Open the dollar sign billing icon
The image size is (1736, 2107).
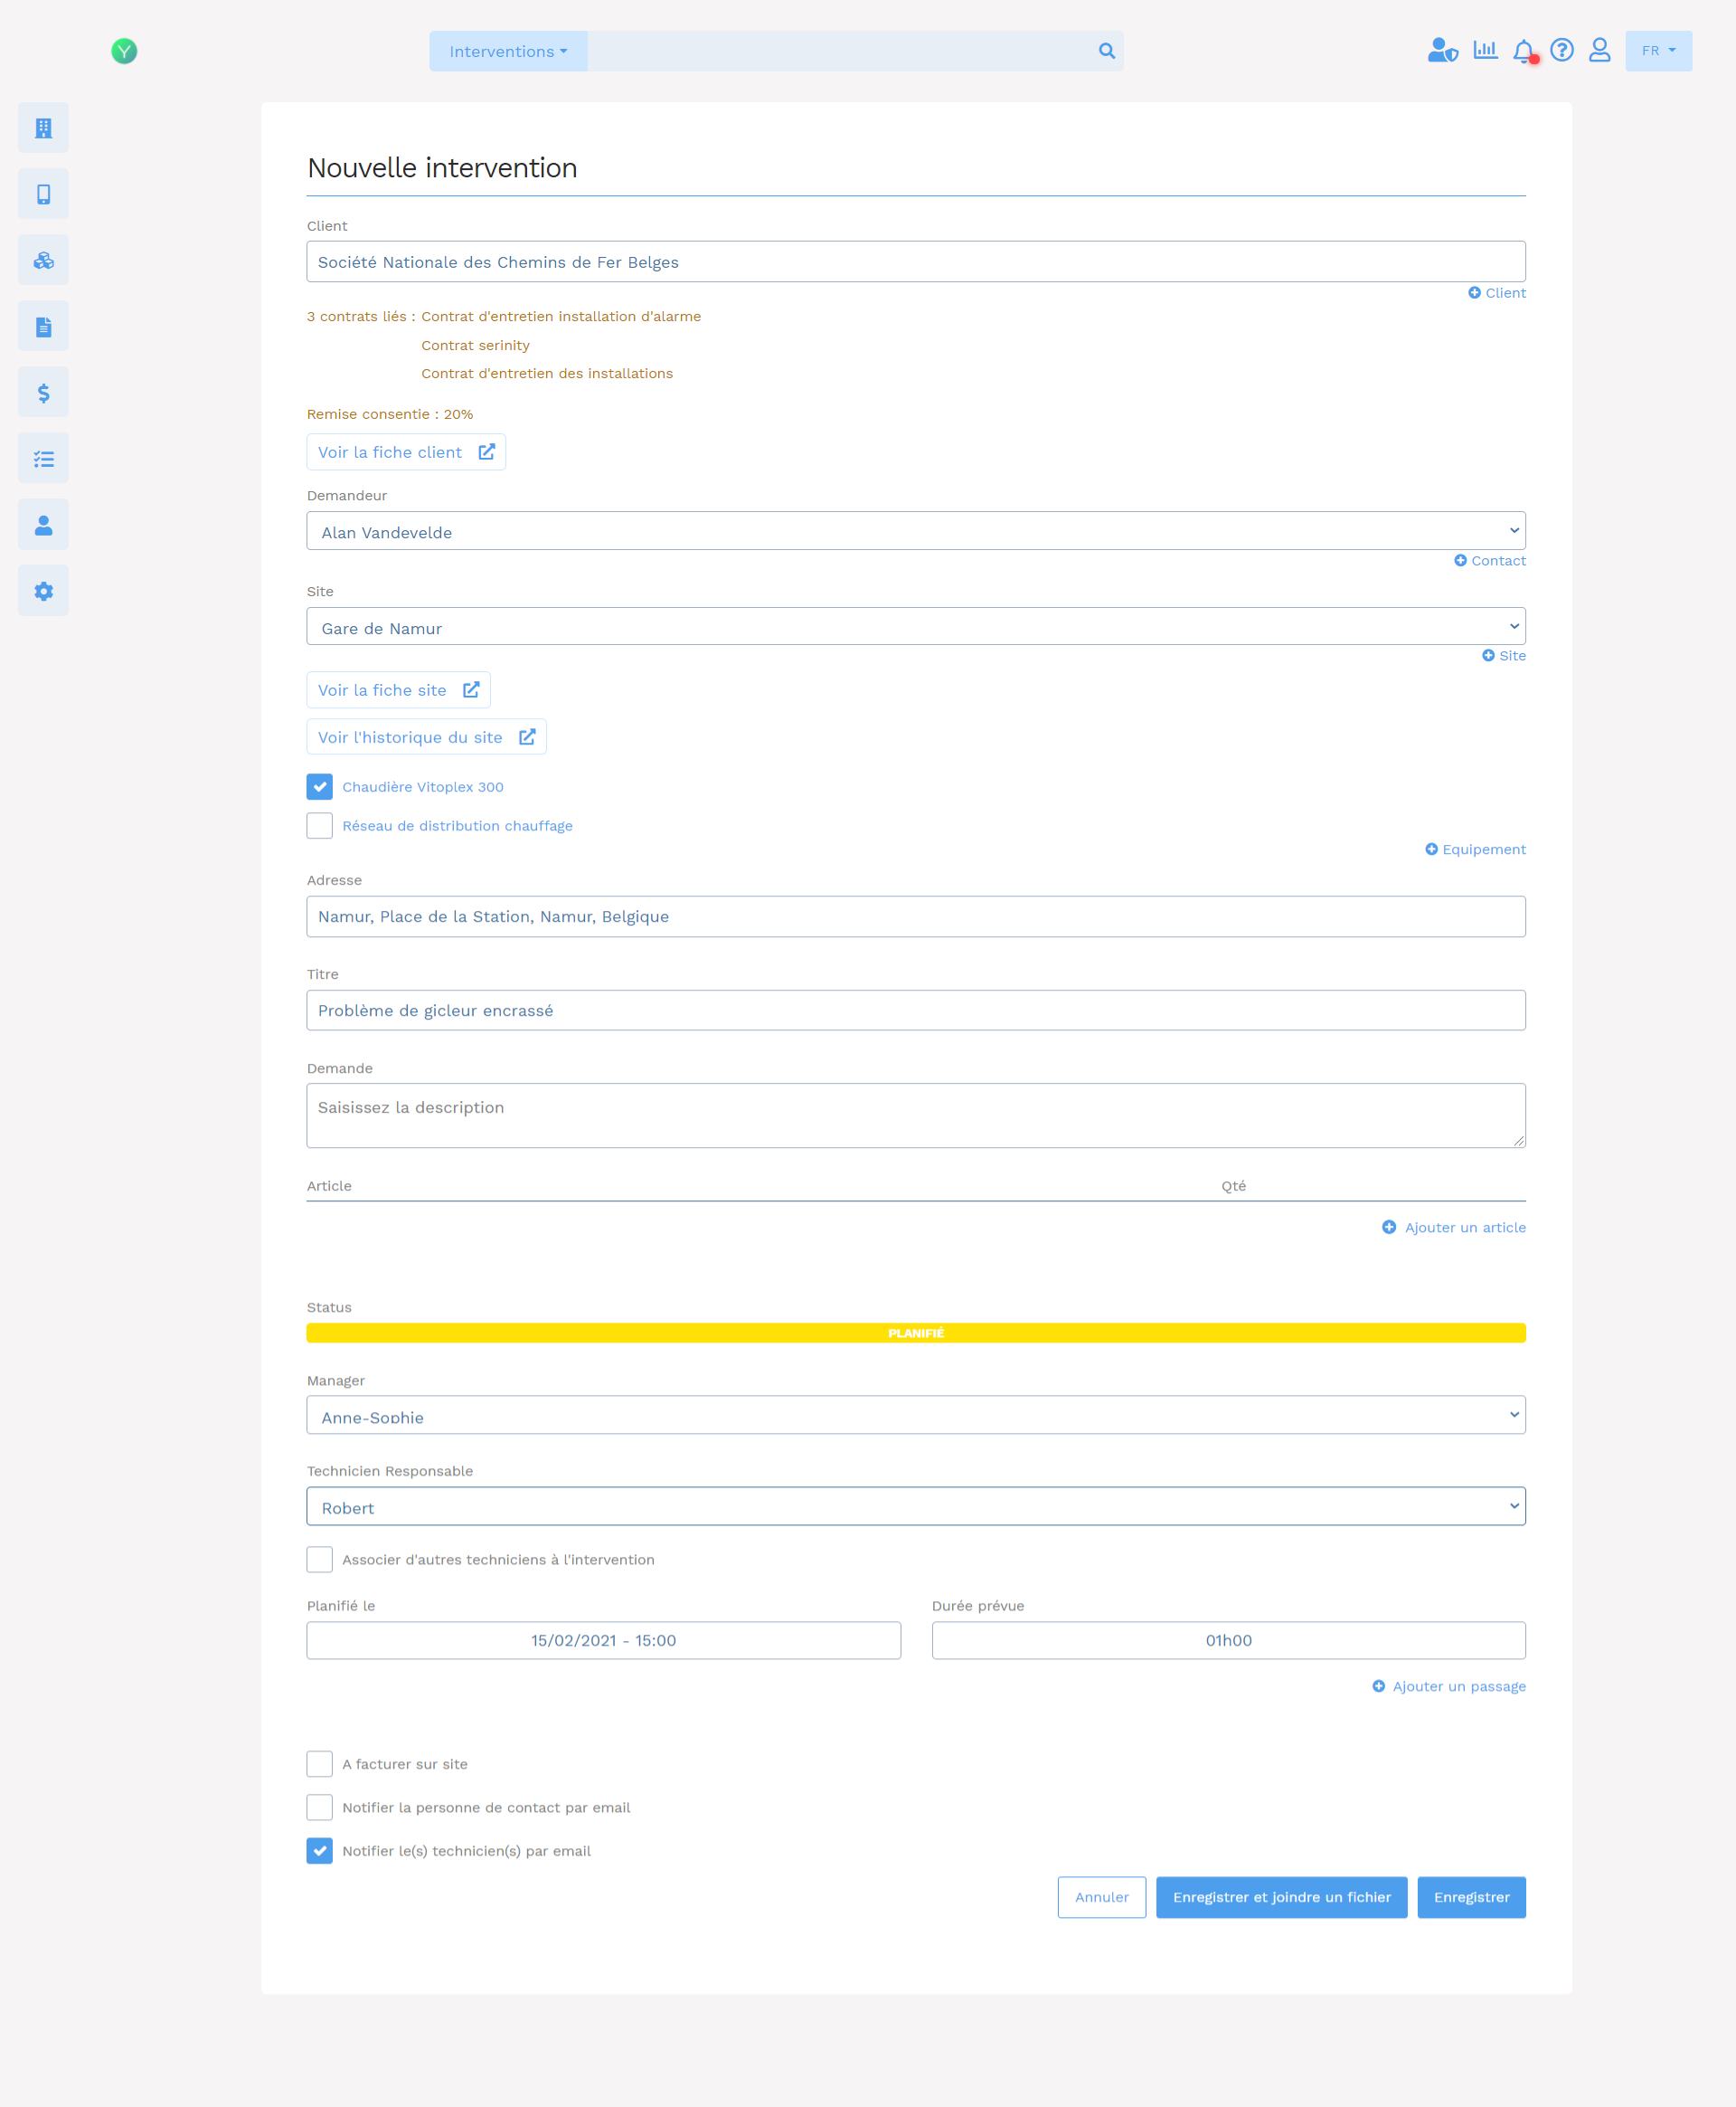pos(43,393)
